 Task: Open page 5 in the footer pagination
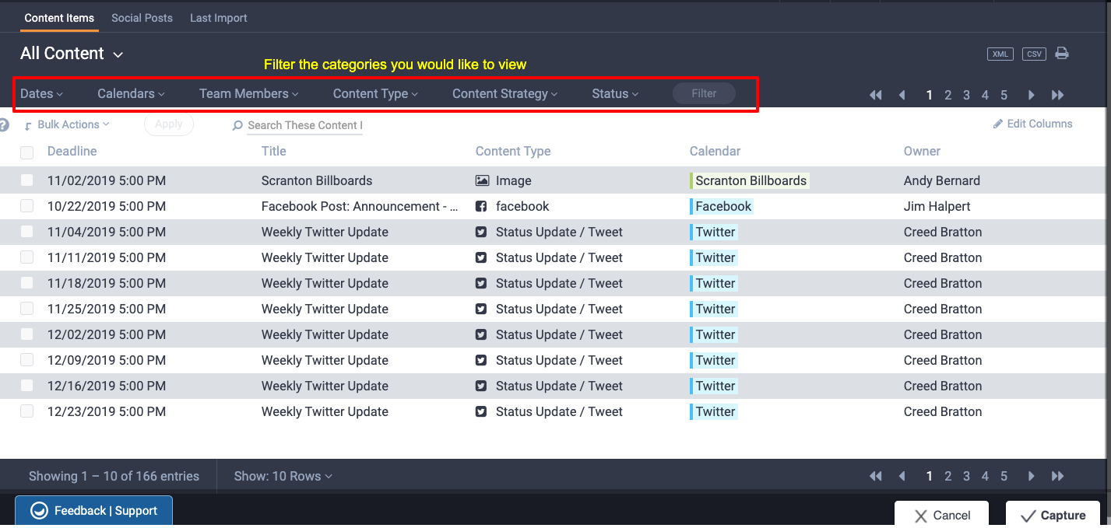tap(1004, 476)
